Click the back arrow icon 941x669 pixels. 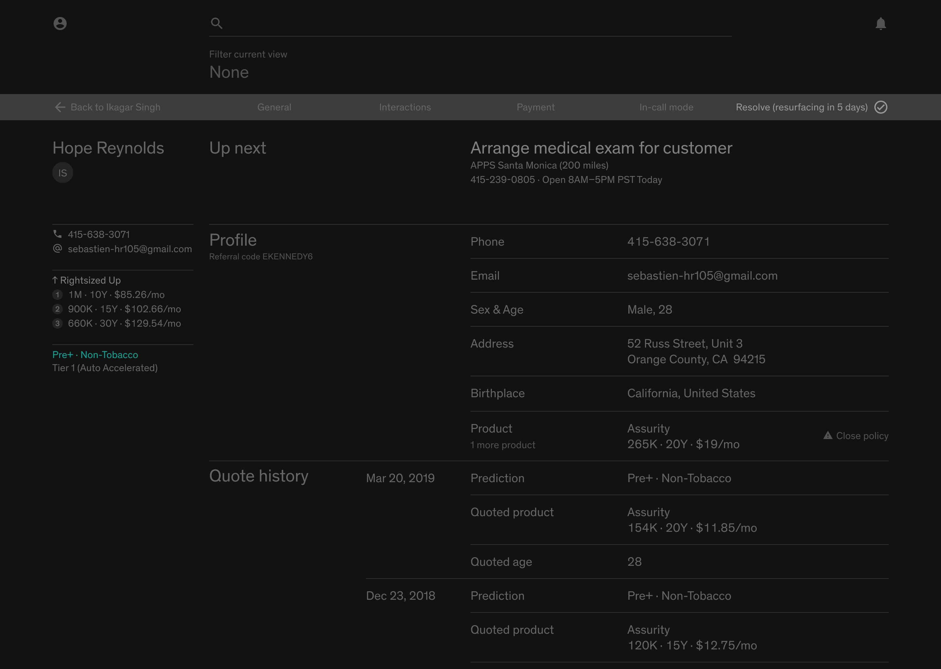click(60, 107)
